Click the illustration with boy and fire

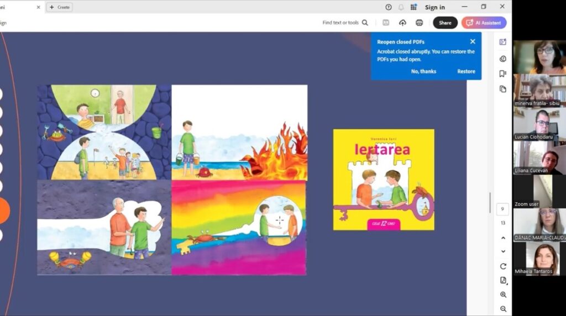(x=239, y=133)
